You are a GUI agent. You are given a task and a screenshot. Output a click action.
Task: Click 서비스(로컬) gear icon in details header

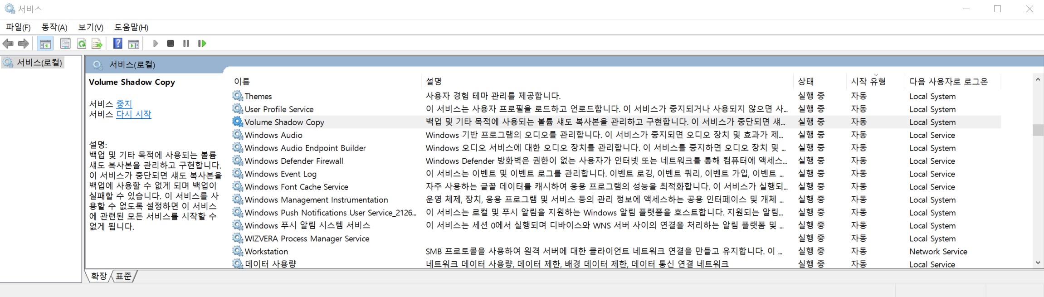click(98, 65)
